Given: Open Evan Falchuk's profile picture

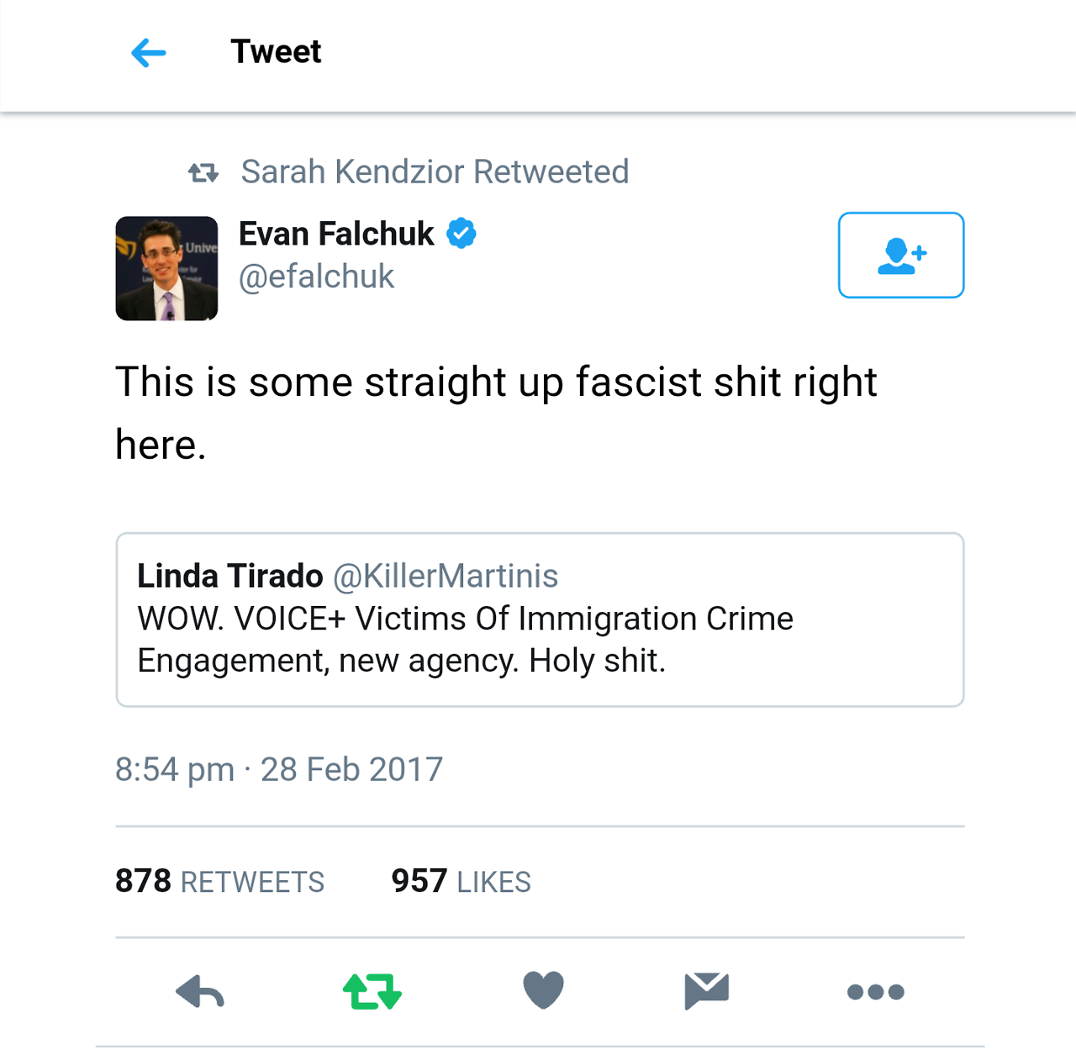Looking at the screenshot, I should click(x=166, y=268).
